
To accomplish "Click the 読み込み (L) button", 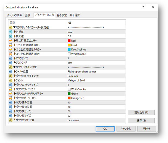I will (141, 112).
